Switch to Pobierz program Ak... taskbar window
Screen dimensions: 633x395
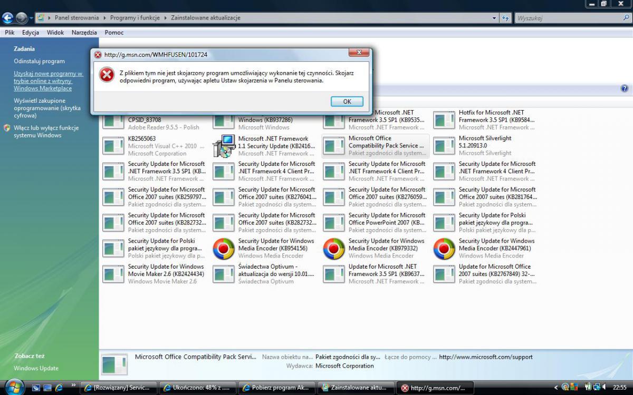tap(277, 388)
